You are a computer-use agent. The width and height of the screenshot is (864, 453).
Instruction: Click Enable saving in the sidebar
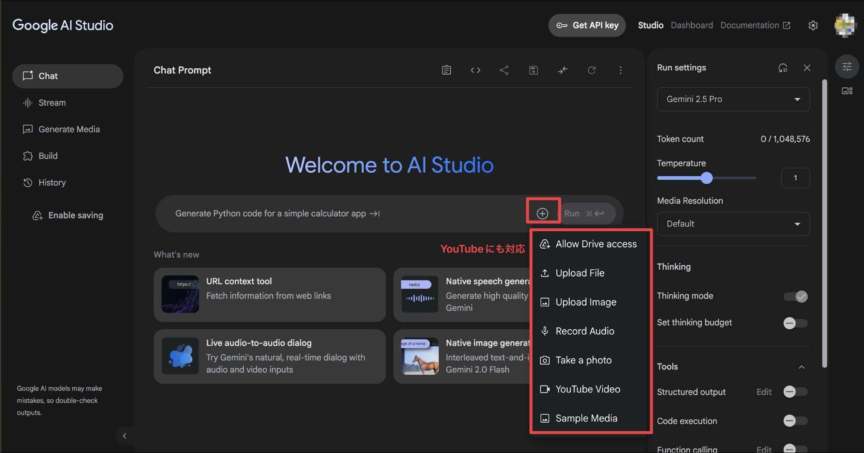[68, 215]
